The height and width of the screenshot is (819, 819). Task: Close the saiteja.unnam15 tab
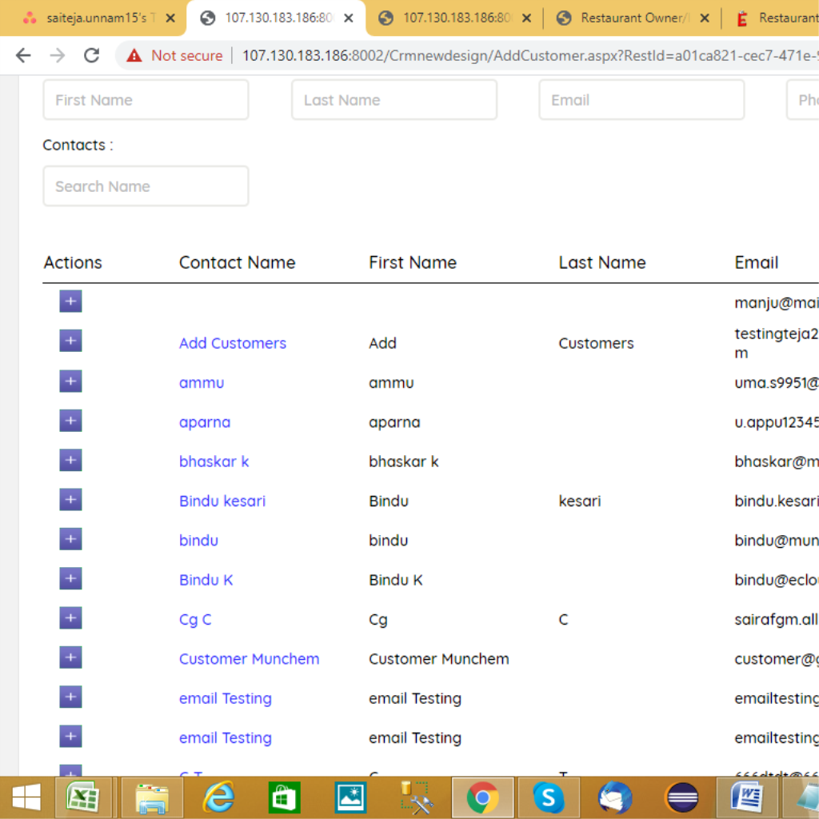(170, 18)
